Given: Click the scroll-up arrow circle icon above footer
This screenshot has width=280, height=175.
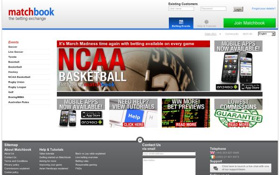Looking at the screenshot, I should [140, 140].
